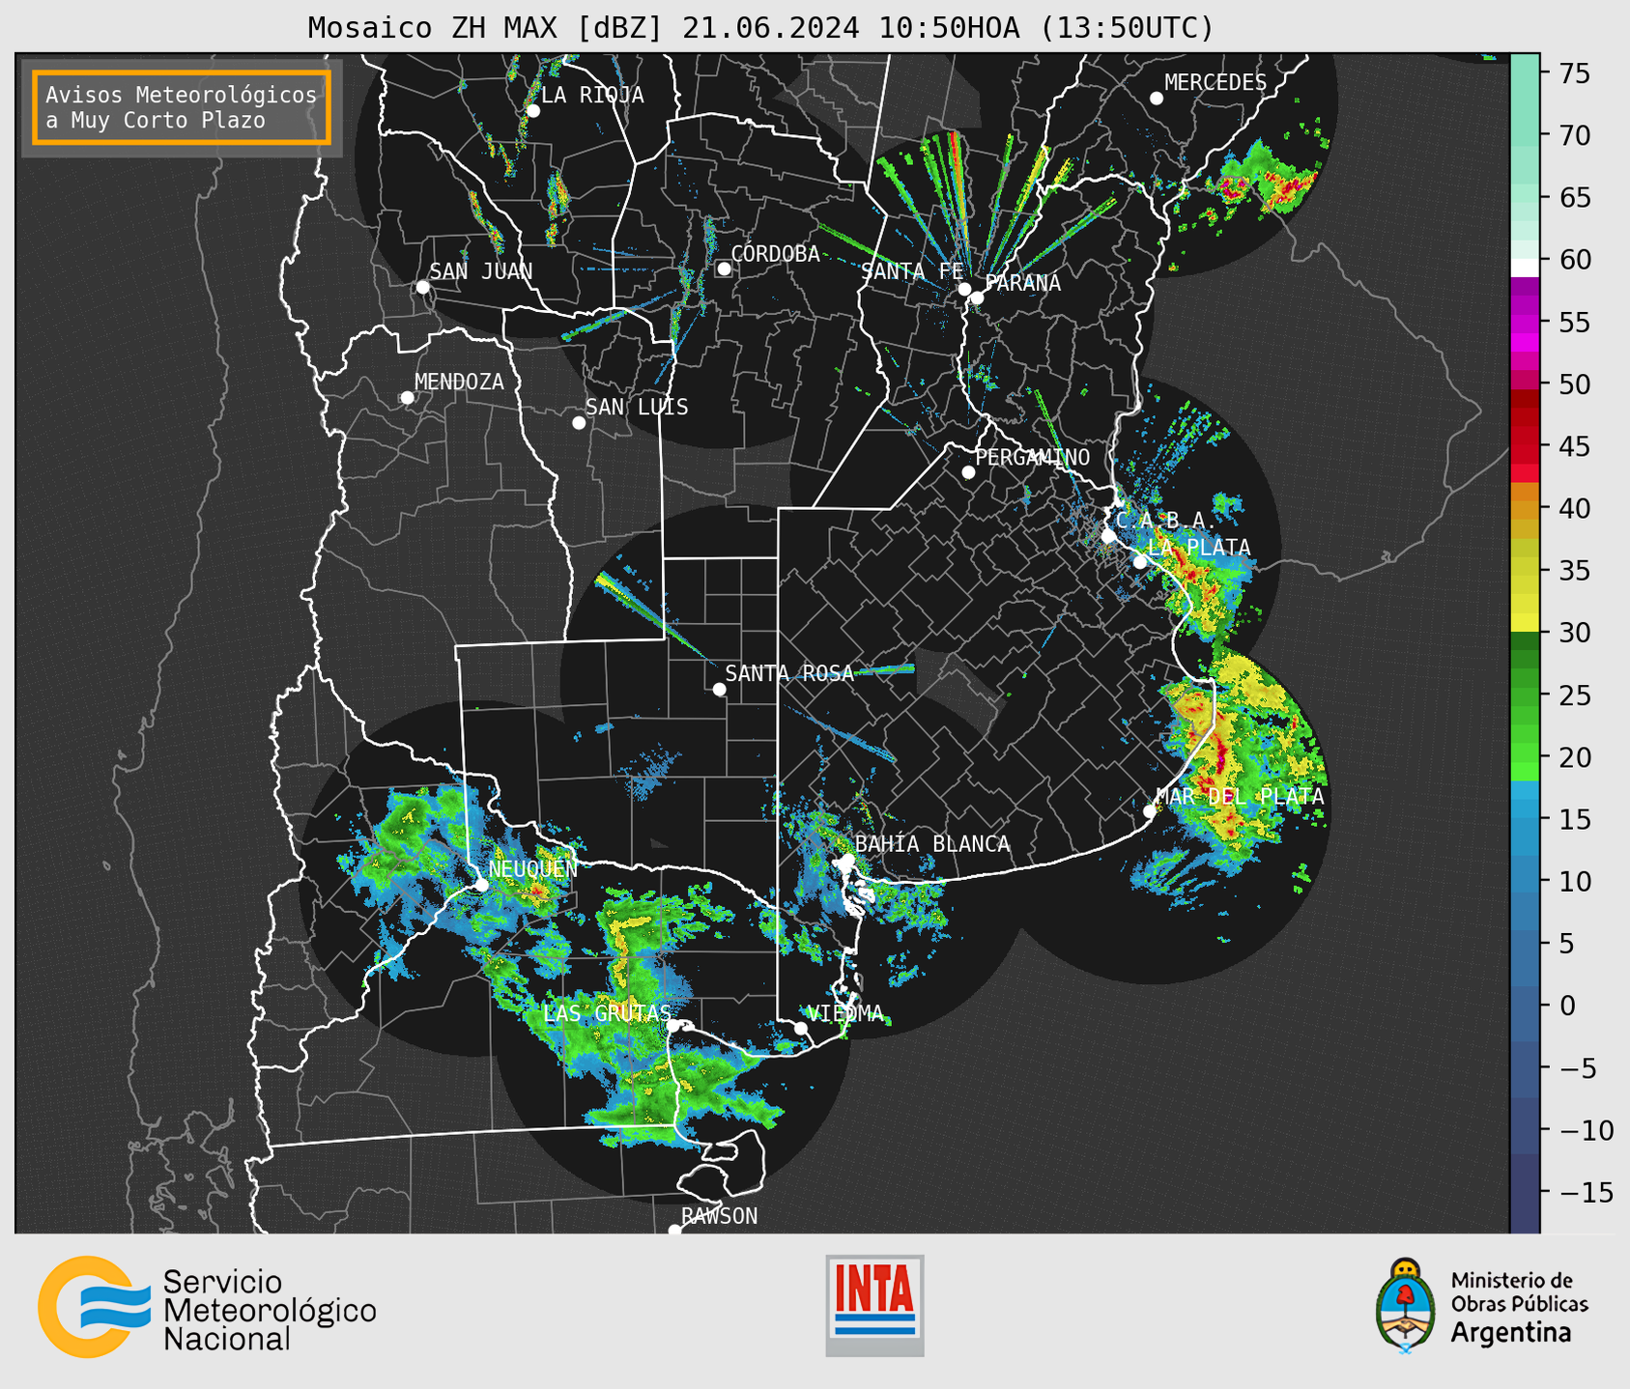Click the 60 dBZ white colorbar band
The image size is (1630, 1389).
tap(1525, 267)
